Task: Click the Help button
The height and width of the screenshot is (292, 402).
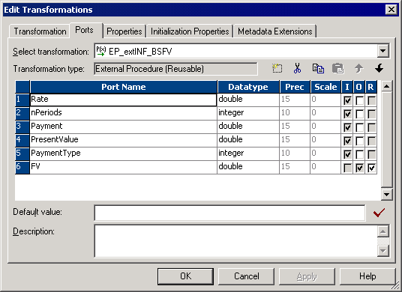Action: tap(367, 276)
